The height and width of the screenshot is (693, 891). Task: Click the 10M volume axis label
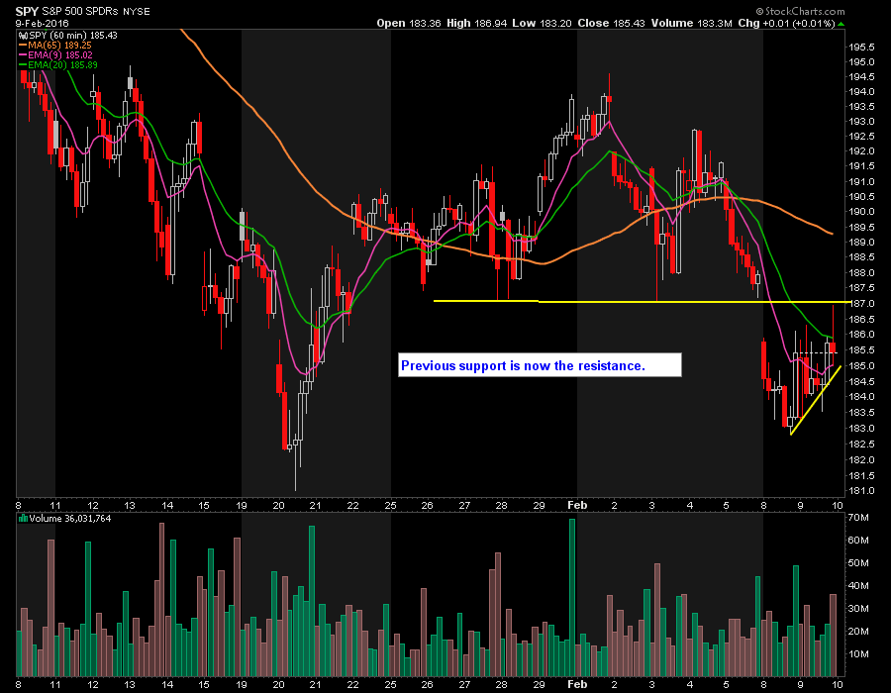859,653
